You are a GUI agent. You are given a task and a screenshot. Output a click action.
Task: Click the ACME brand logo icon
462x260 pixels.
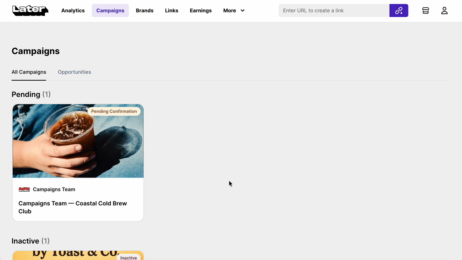pyautogui.click(x=24, y=189)
